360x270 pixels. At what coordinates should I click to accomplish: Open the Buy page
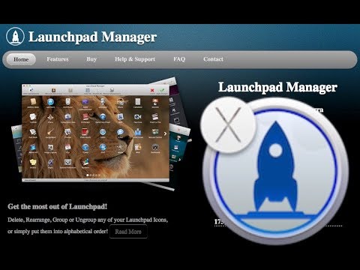(91, 59)
